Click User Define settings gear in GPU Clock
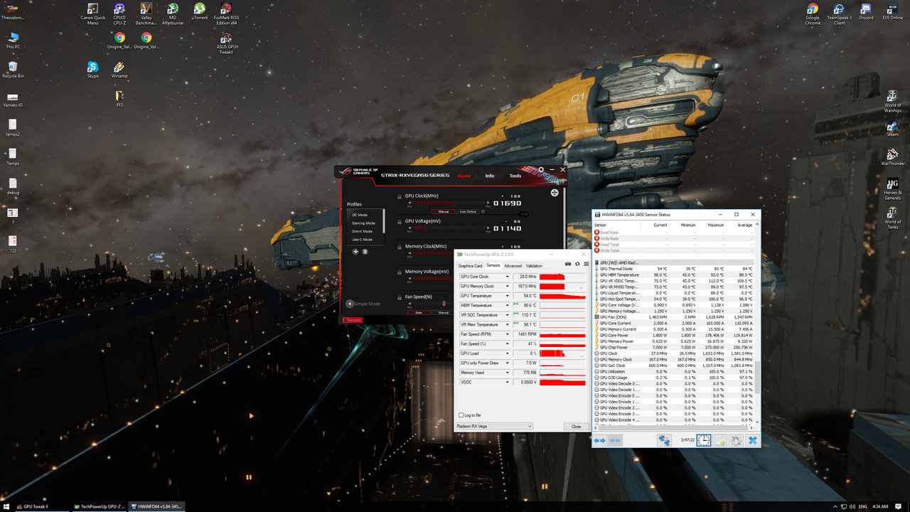910x512 pixels. click(x=483, y=211)
